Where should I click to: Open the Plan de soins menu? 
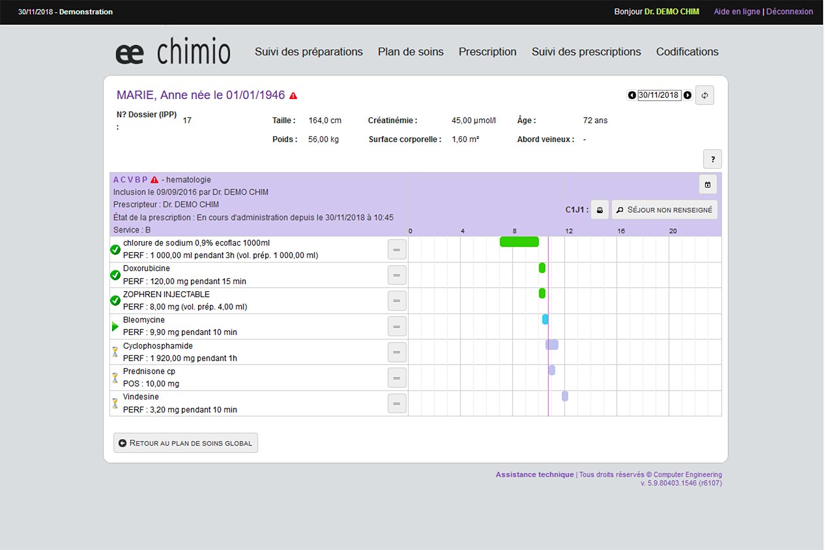click(411, 52)
